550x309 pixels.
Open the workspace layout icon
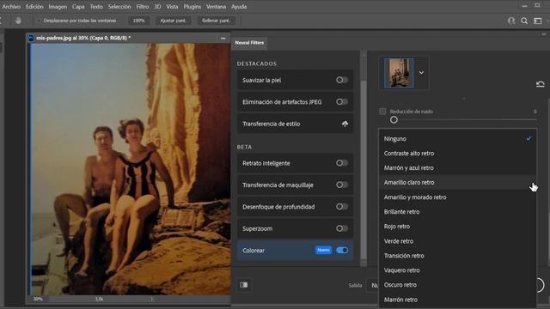[x=537, y=21]
